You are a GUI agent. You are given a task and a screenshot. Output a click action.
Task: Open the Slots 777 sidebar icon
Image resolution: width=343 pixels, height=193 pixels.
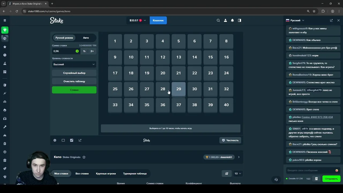[x=5, y=102]
